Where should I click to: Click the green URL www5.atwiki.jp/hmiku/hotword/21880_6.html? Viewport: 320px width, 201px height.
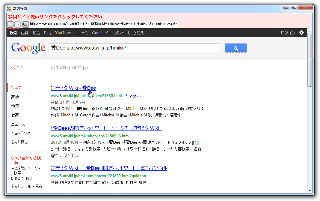tap(90, 136)
